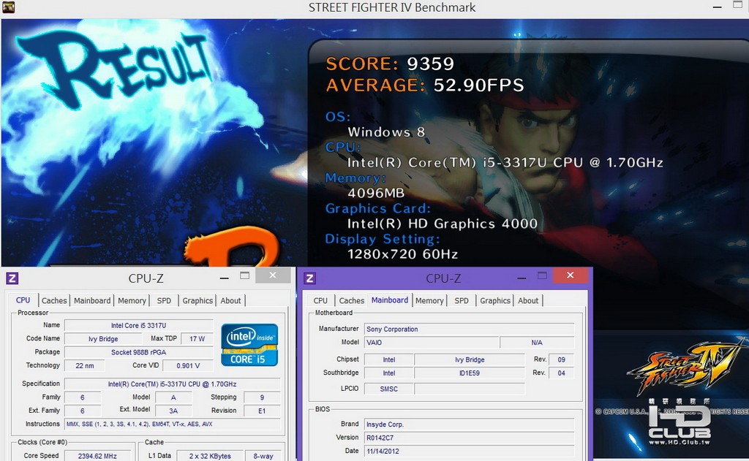The width and height of the screenshot is (749, 461).
Task: Select Mainboard tab in right CPU-Z window
Action: (x=390, y=300)
